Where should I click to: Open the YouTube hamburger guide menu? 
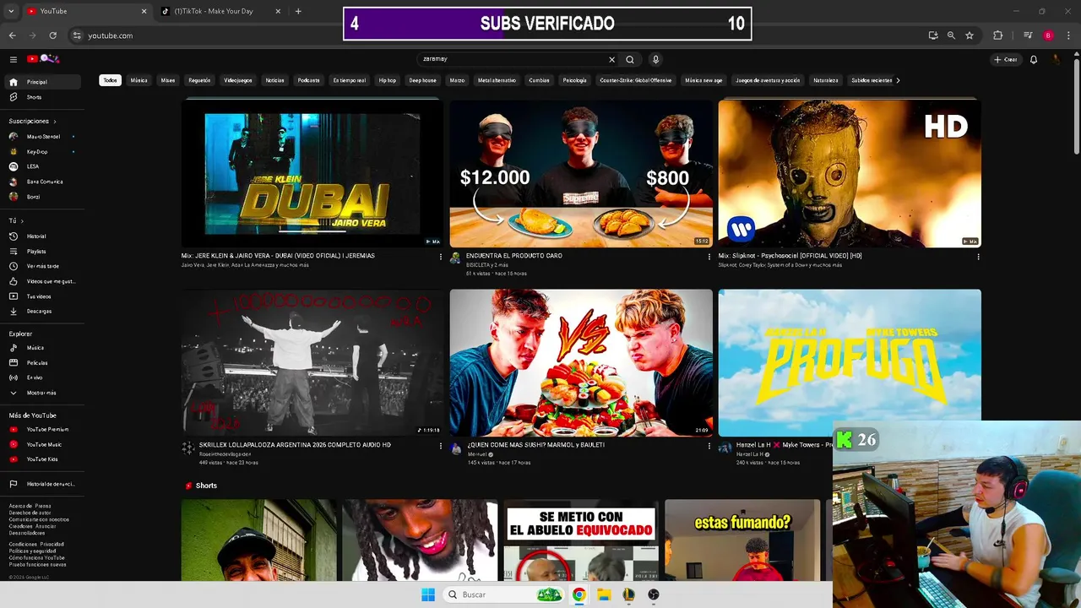click(14, 59)
